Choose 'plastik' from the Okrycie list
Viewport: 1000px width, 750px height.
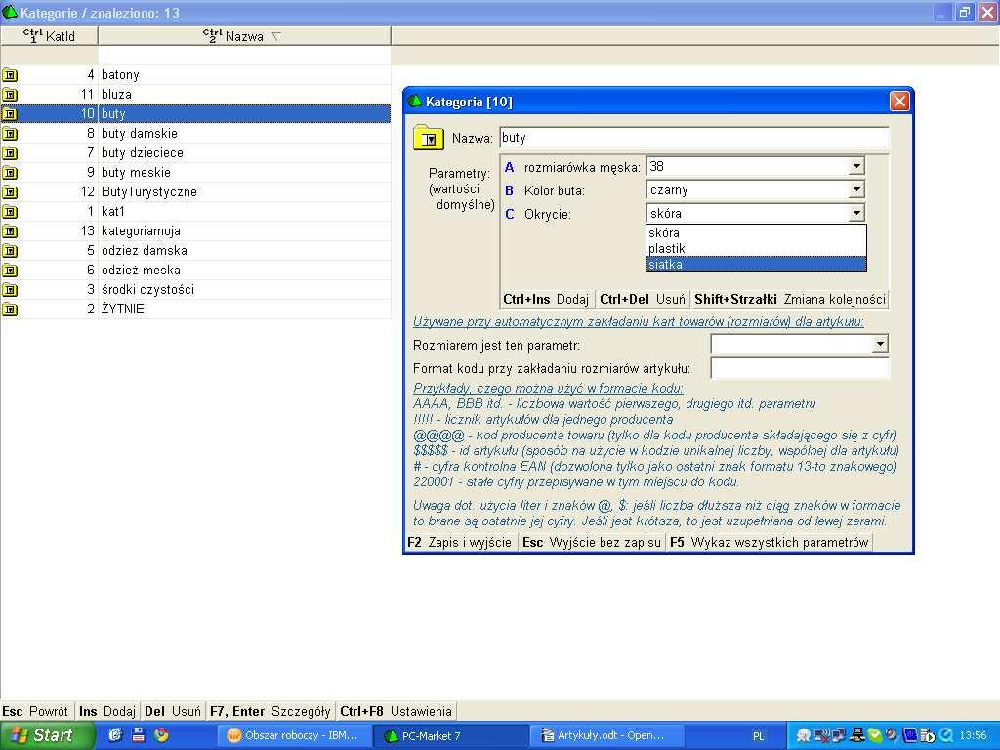tap(757, 249)
